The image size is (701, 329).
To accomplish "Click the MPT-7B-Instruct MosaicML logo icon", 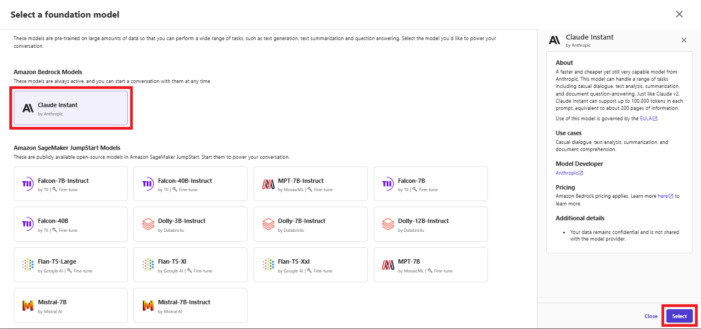I will [x=268, y=184].
